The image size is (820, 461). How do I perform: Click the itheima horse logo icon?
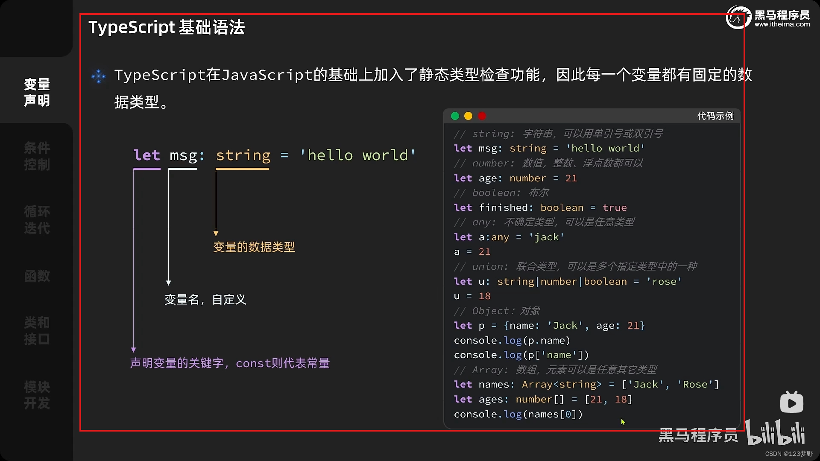point(738,18)
